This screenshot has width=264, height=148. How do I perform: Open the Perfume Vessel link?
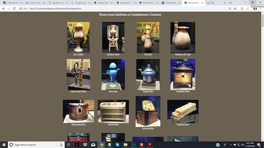point(113,54)
